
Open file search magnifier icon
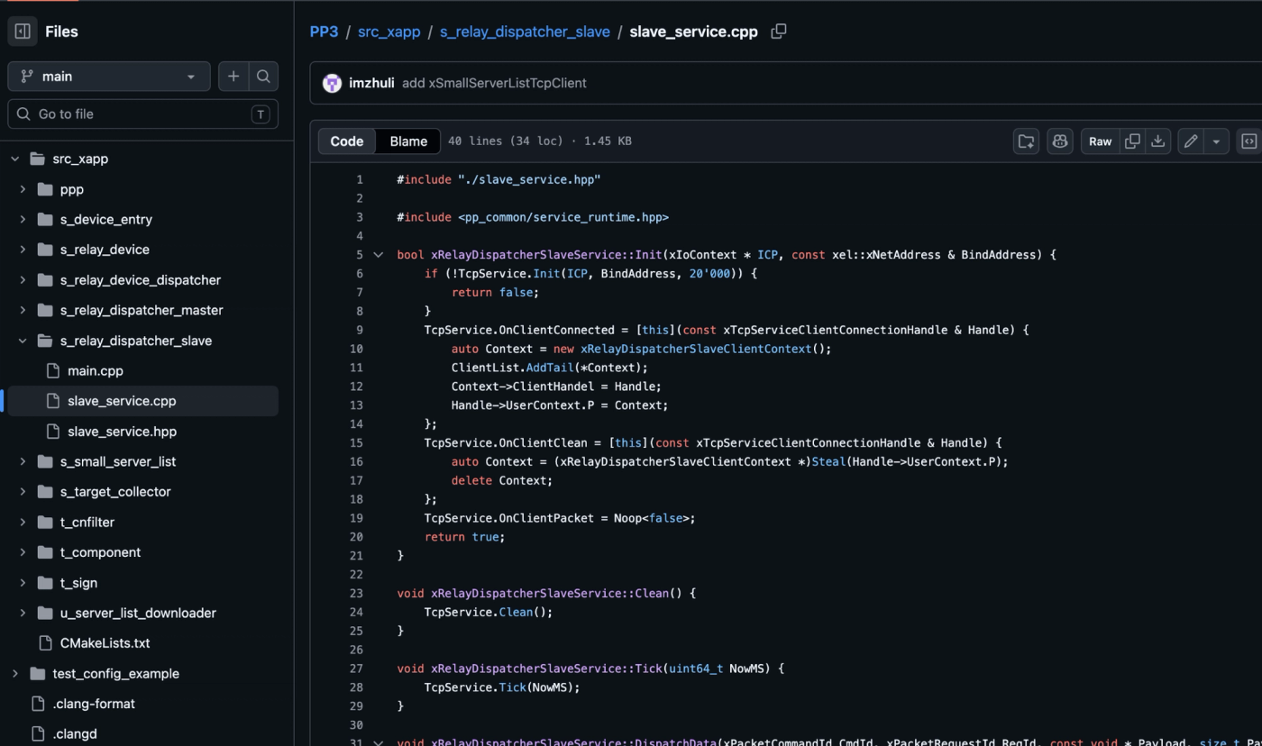tap(263, 77)
